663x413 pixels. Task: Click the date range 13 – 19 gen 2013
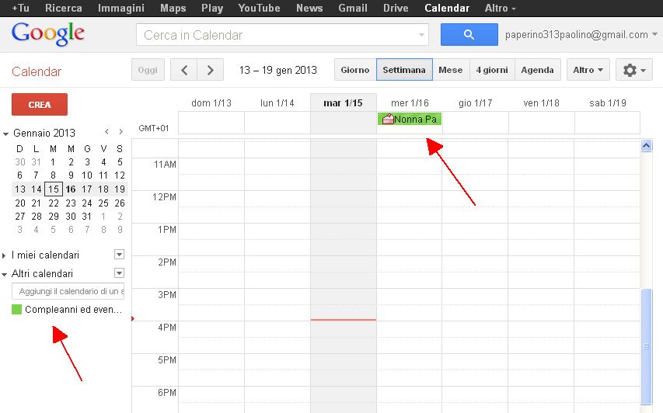[x=277, y=70]
